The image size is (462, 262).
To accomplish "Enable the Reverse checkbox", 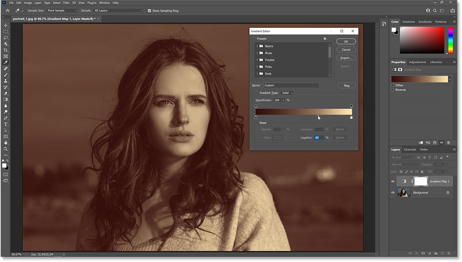I will click(392, 90).
